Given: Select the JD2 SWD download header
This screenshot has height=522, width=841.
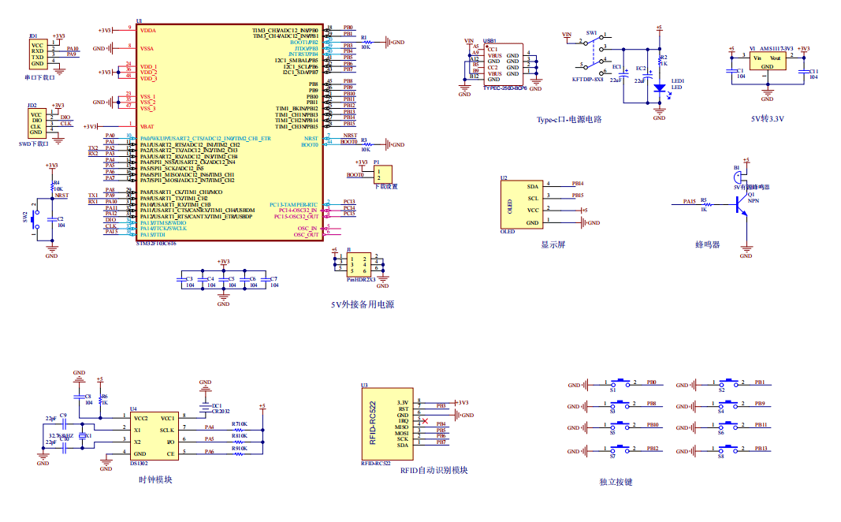Looking at the screenshot, I should pos(36,122).
